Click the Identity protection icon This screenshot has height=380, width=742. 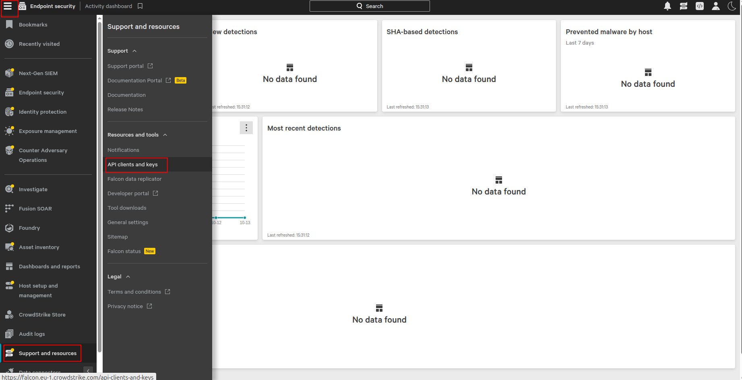(x=9, y=112)
